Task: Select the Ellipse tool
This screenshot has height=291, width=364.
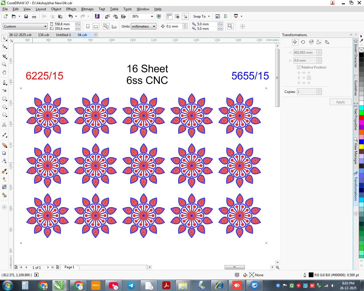Action: pos(4,107)
